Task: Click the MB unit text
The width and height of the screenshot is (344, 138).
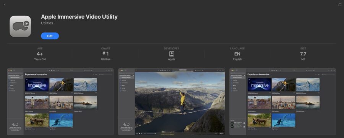Action: (x=303, y=59)
